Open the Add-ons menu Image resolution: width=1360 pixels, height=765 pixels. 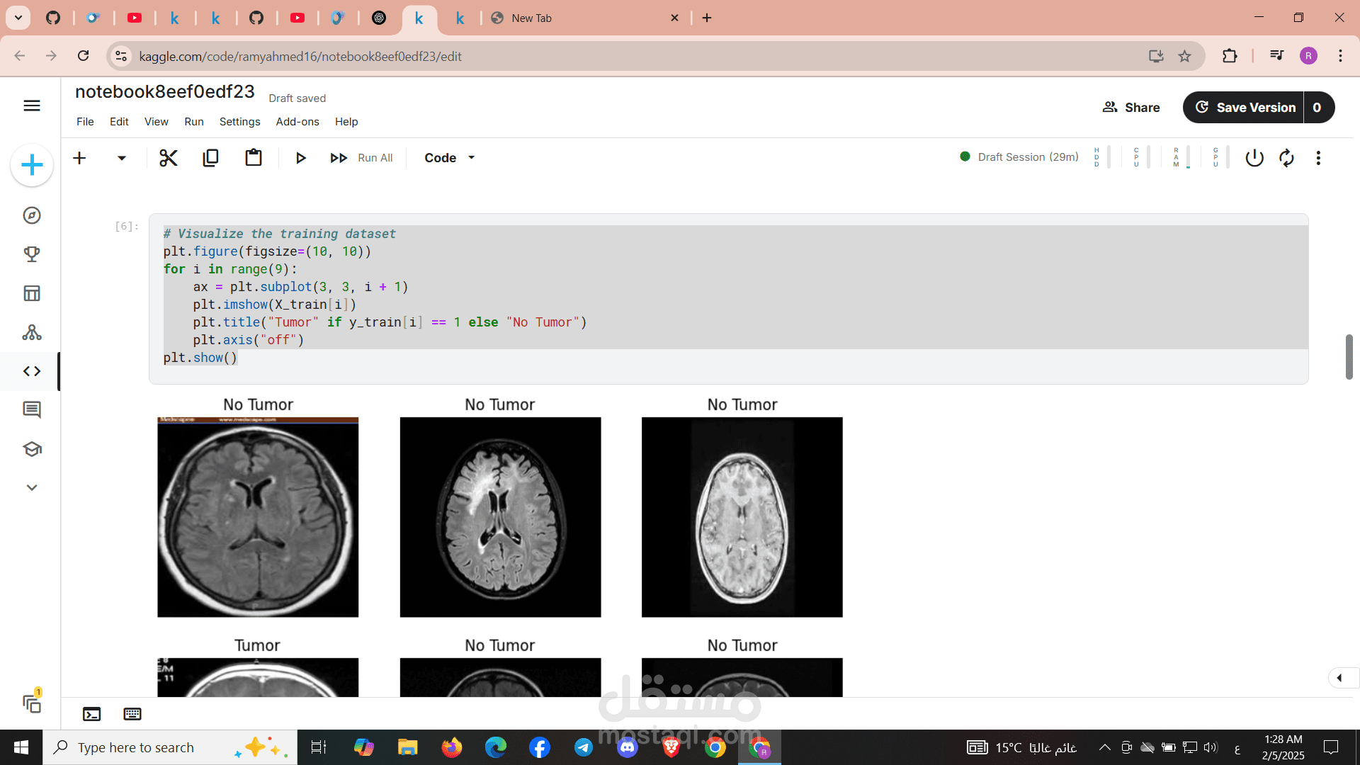[297, 122]
